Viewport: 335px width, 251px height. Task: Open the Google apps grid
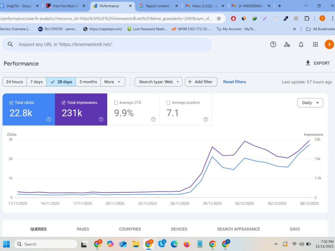point(315,45)
